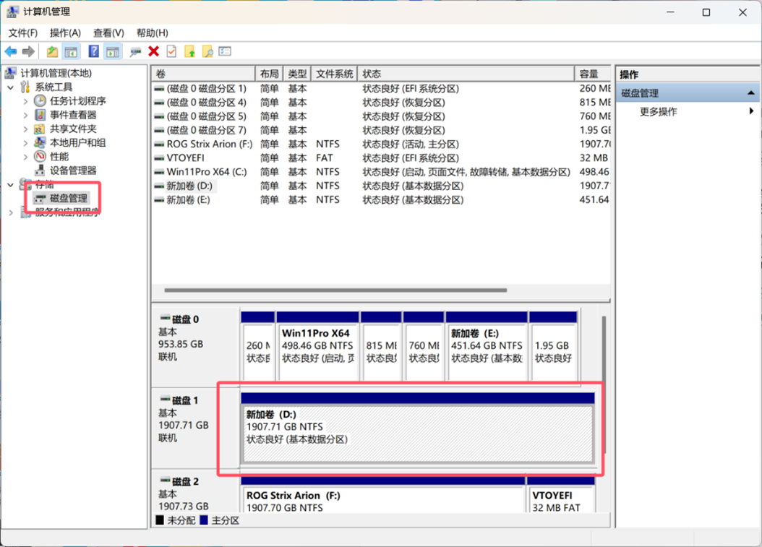762x547 pixels.
Task: Collapse the 系统工具 tree node
Action: click(10, 87)
